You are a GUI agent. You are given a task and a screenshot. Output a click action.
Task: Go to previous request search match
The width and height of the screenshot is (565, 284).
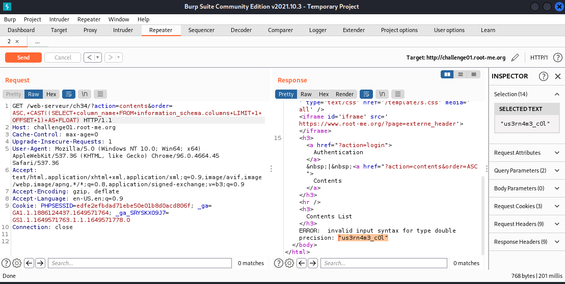point(29,263)
